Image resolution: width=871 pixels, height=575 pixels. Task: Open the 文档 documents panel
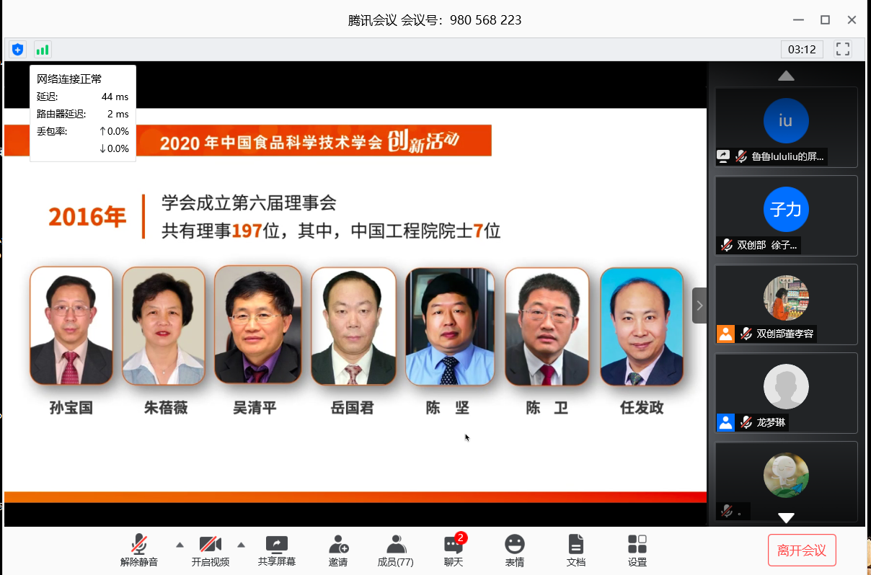coord(575,551)
